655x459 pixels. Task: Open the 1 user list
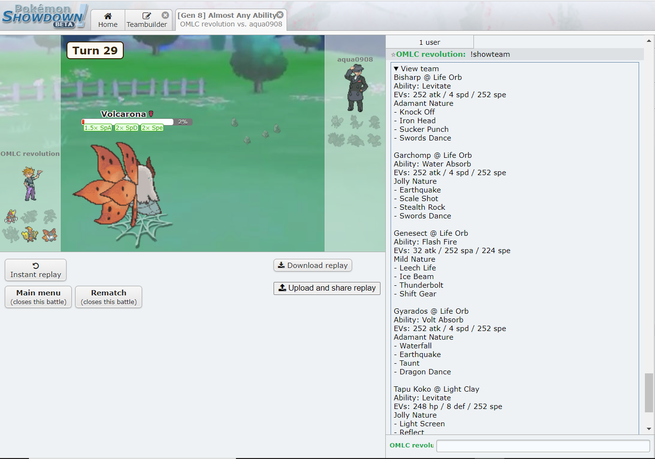pyautogui.click(x=430, y=42)
